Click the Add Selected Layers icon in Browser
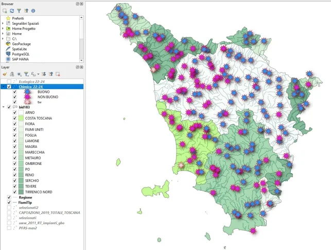 (x=5, y=11)
